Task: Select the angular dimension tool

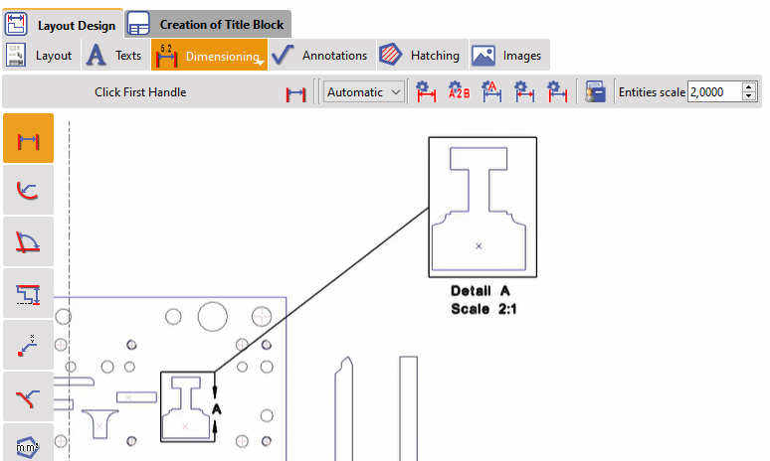Action: pos(29,242)
